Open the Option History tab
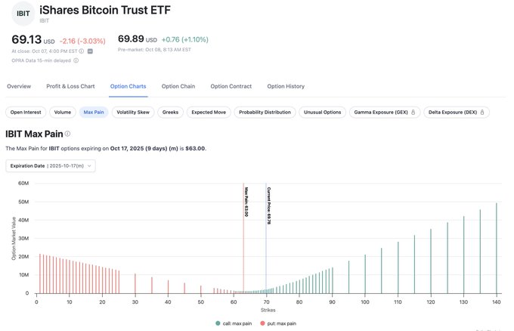Screen dimensions: 514x331 (286, 86)
